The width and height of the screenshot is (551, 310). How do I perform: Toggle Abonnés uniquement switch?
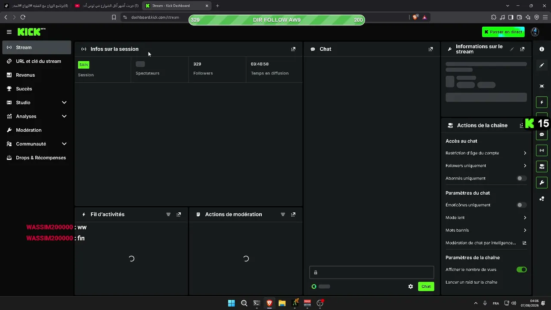[x=521, y=178]
